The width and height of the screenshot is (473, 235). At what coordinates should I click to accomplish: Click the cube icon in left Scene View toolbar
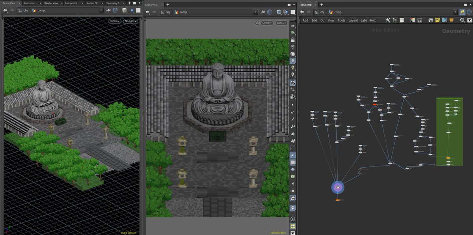tap(125, 10)
